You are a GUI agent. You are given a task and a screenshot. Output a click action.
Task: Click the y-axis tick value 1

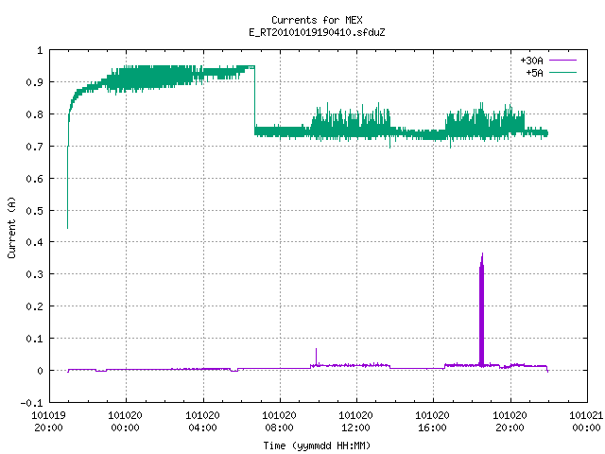(x=40, y=50)
